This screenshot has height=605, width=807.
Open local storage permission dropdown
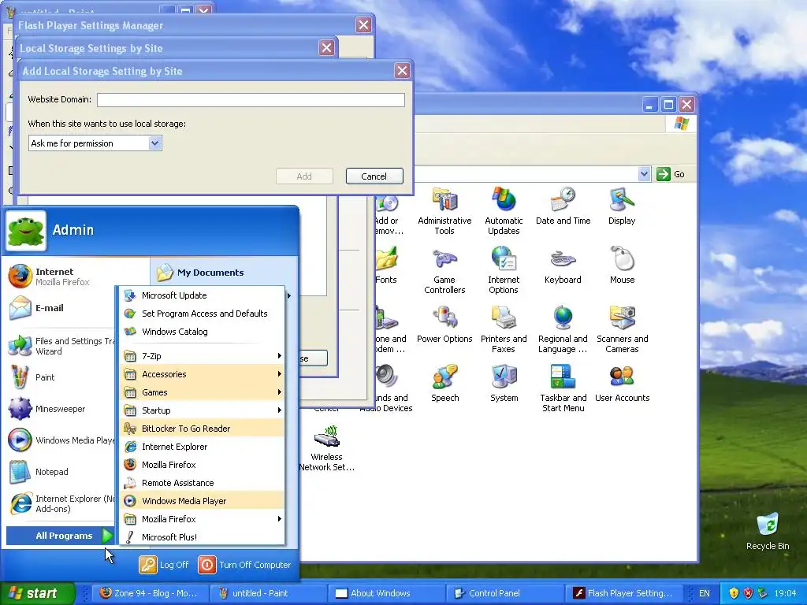[x=155, y=143]
